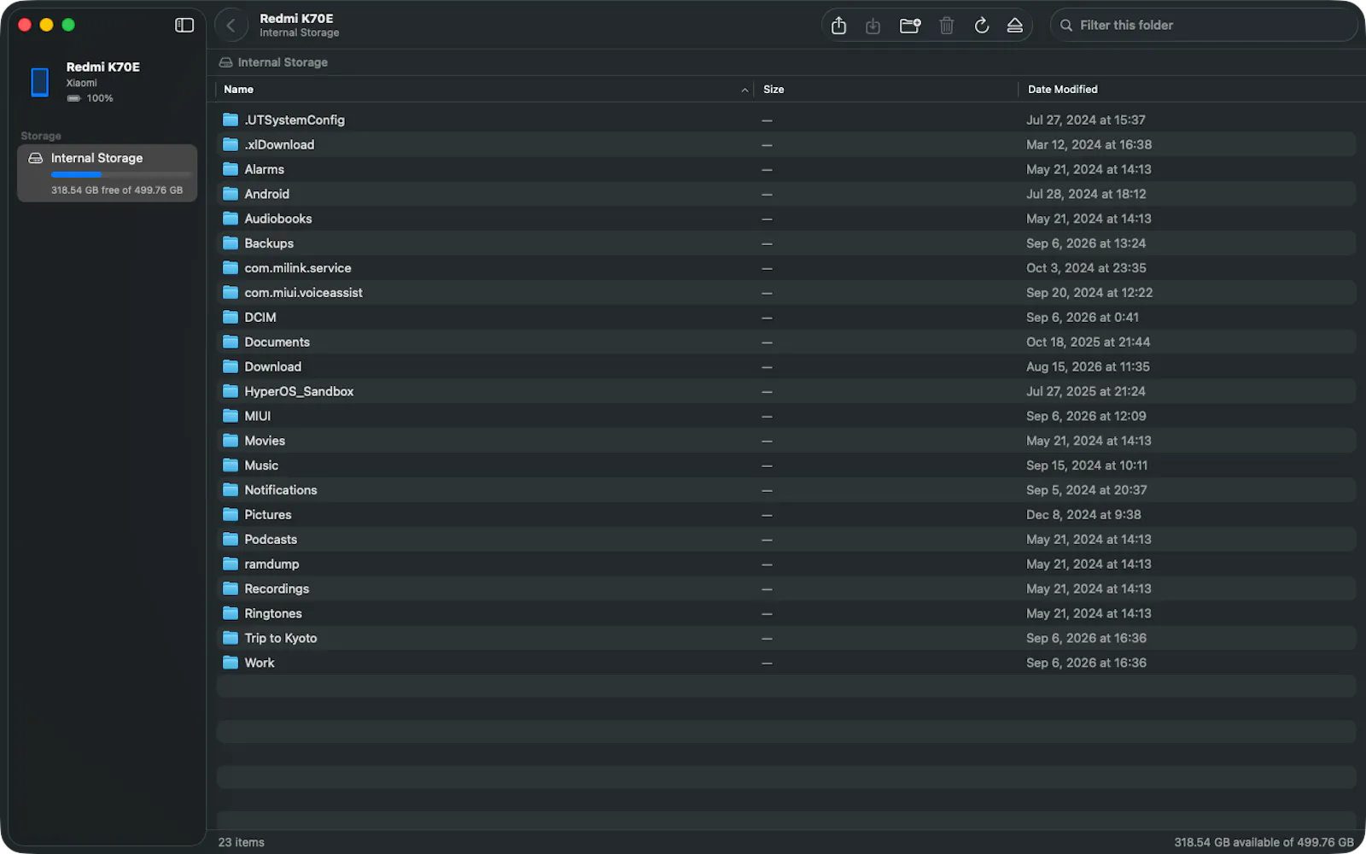Image resolution: width=1366 pixels, height=854 pixels.
Task: Select the Notifications folder name
Action: [281, 490]
